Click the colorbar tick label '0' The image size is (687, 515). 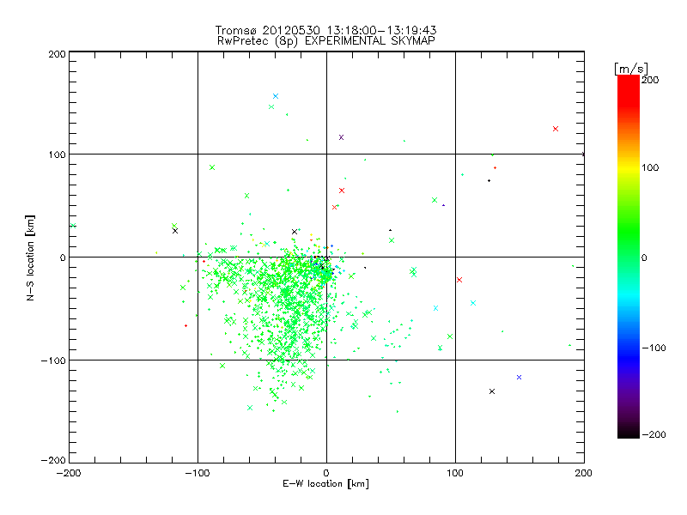[644, 257]
